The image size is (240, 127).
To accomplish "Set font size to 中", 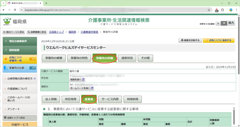I will [218, 23].
